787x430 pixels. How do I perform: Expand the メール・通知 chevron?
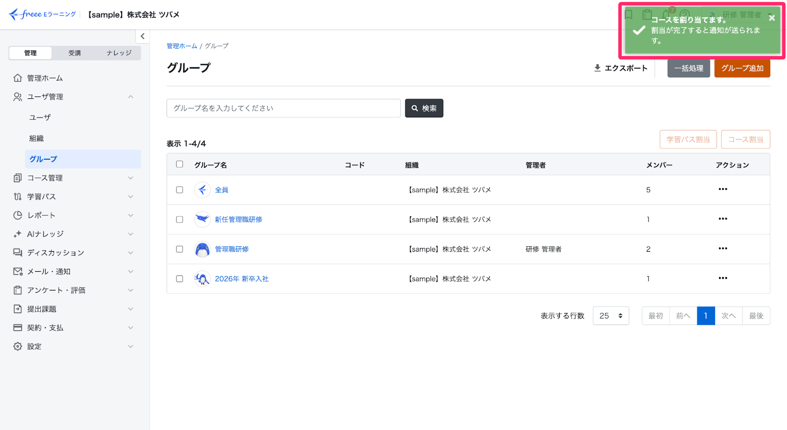pos(131,271)
